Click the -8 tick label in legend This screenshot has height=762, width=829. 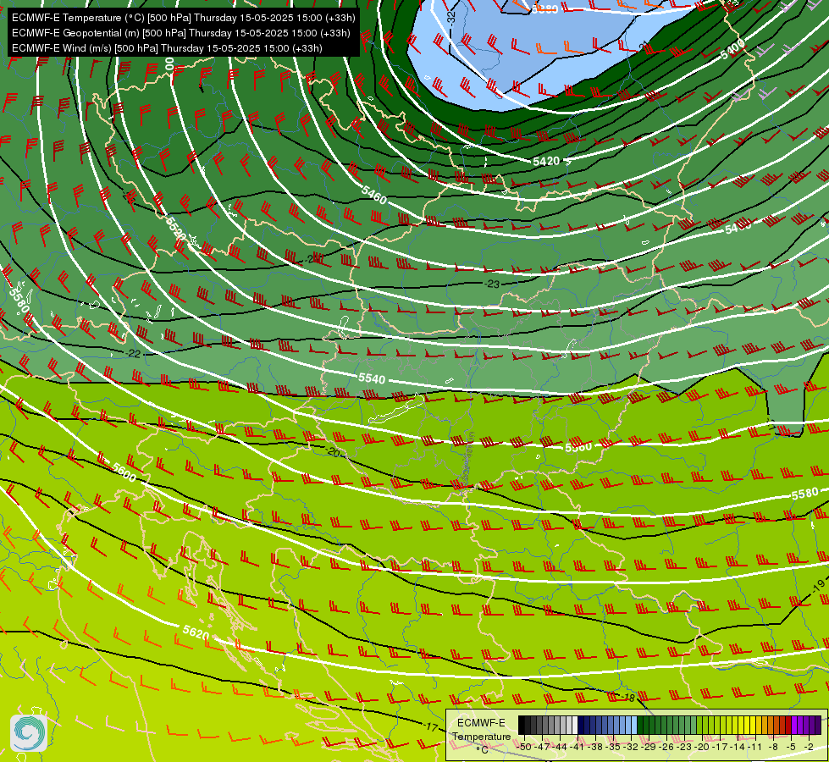coord(773,747)
